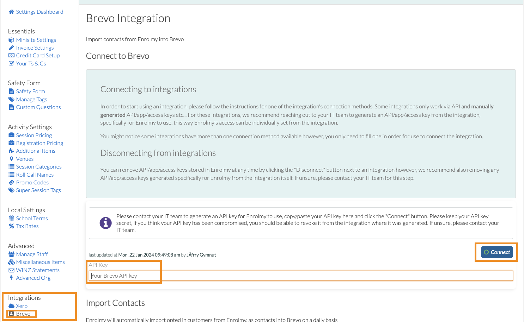Open WINZ Statements
The image size is (524, 322).
(x=38, y=270)
